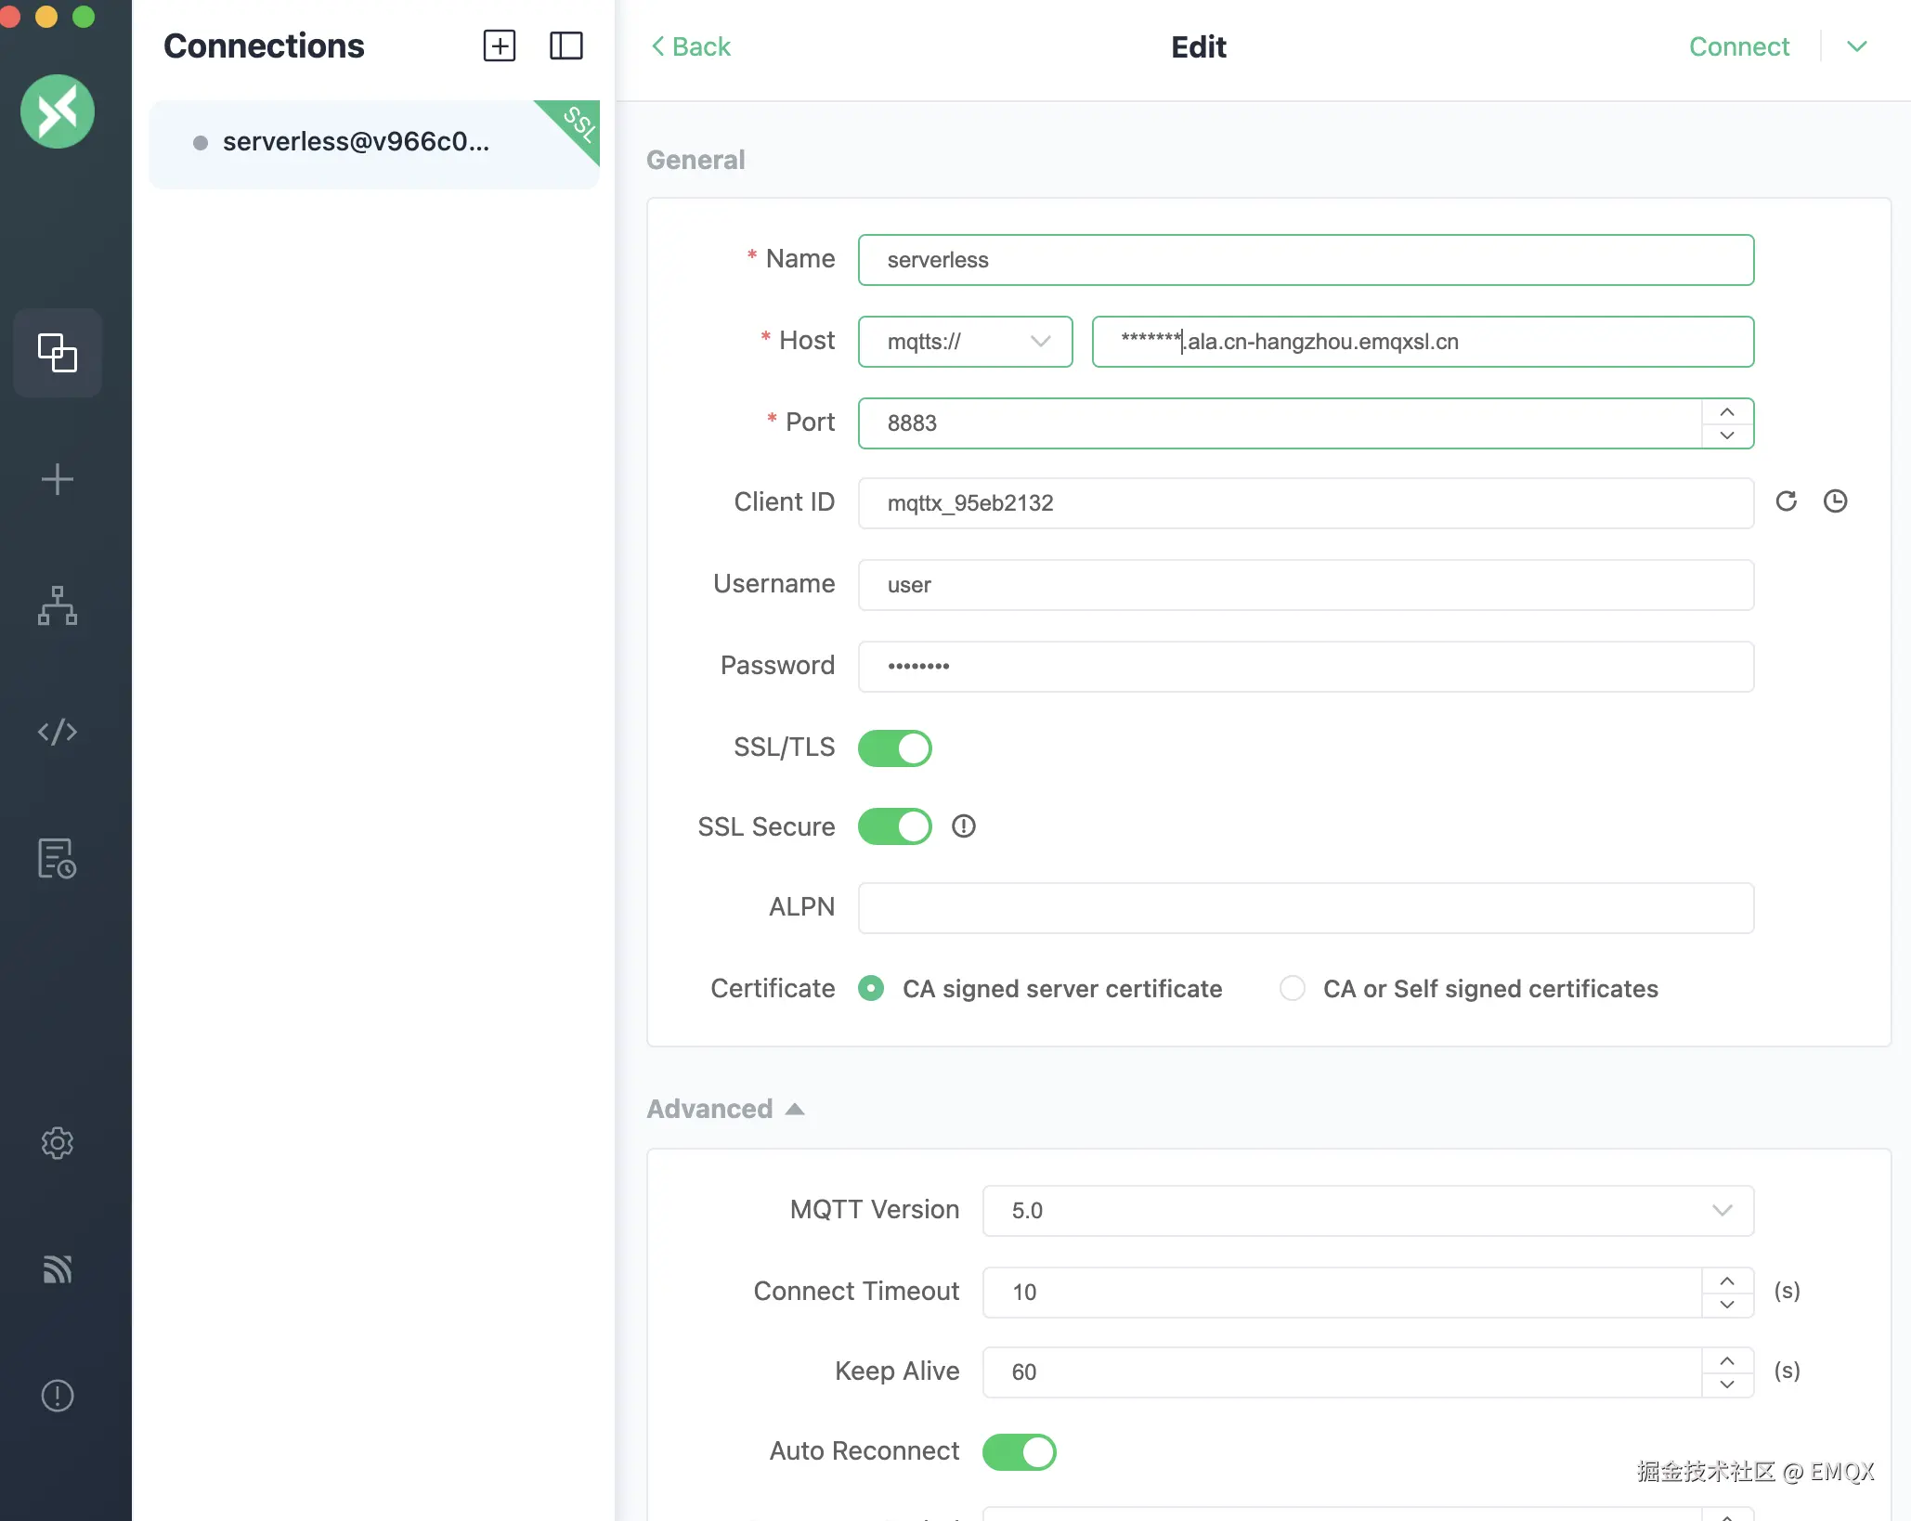
Task: Disable the SSL/TLS switch
Action: point(894,747)
